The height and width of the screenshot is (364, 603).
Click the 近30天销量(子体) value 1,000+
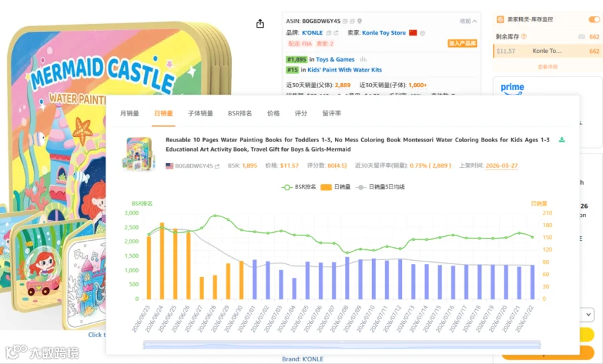[417, 85]
